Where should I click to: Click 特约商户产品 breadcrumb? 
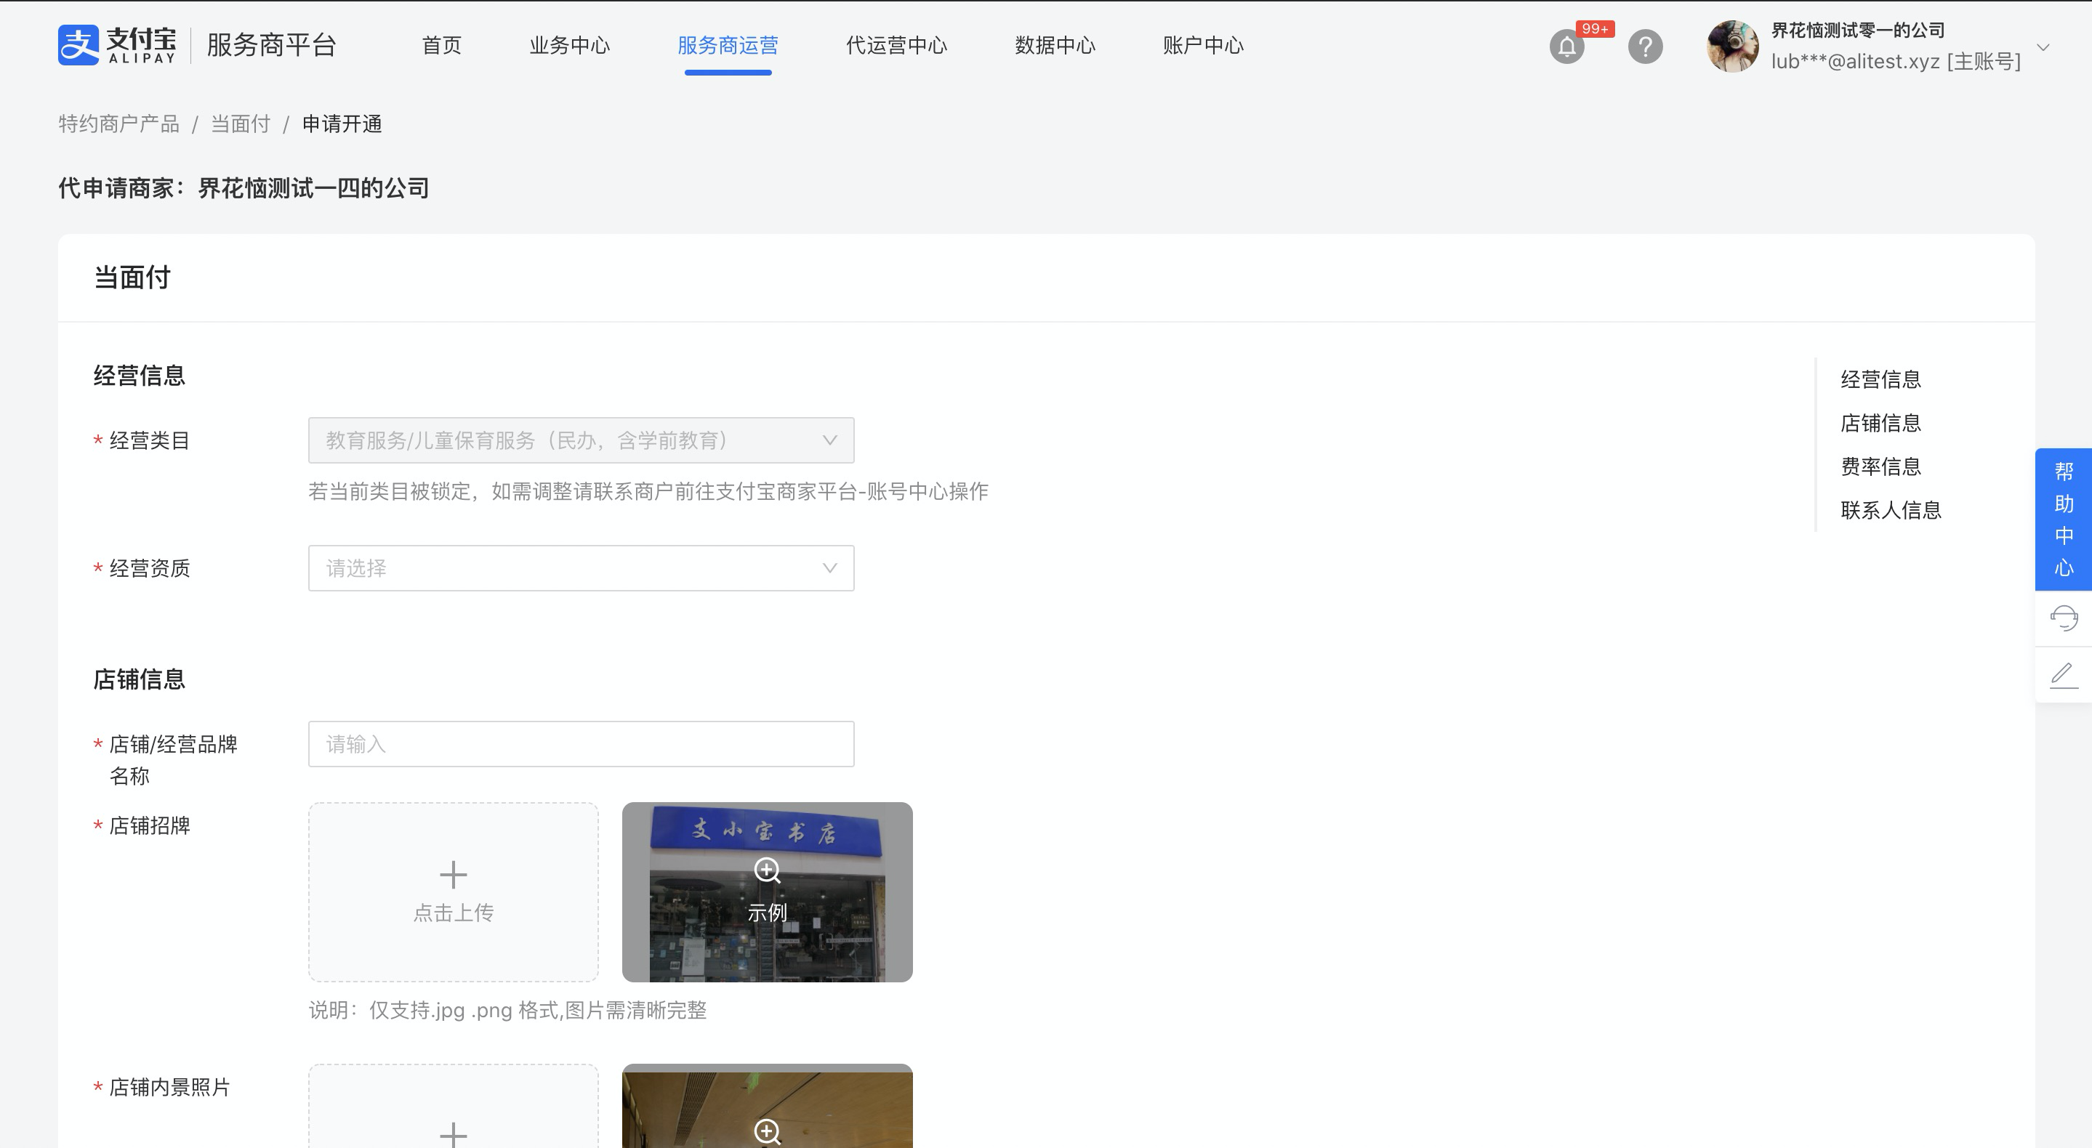(118, 124)
